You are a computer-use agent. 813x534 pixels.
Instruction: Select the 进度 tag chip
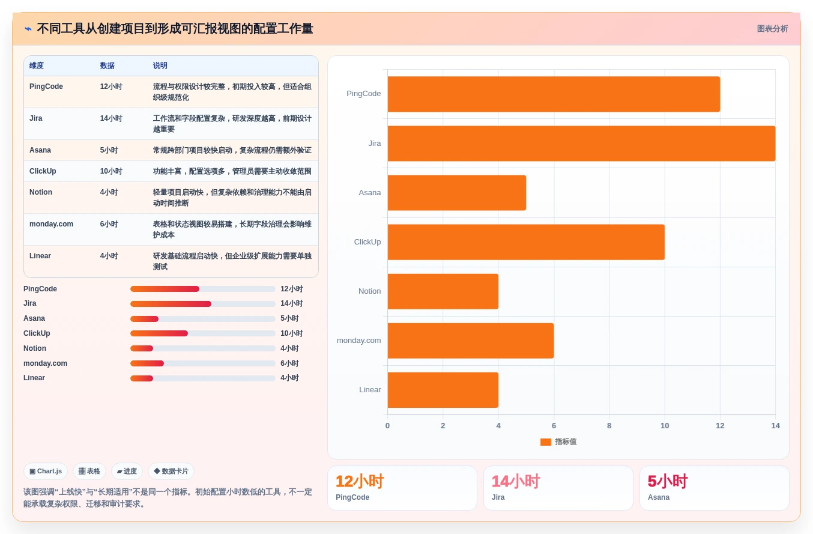tap(127, 472)
